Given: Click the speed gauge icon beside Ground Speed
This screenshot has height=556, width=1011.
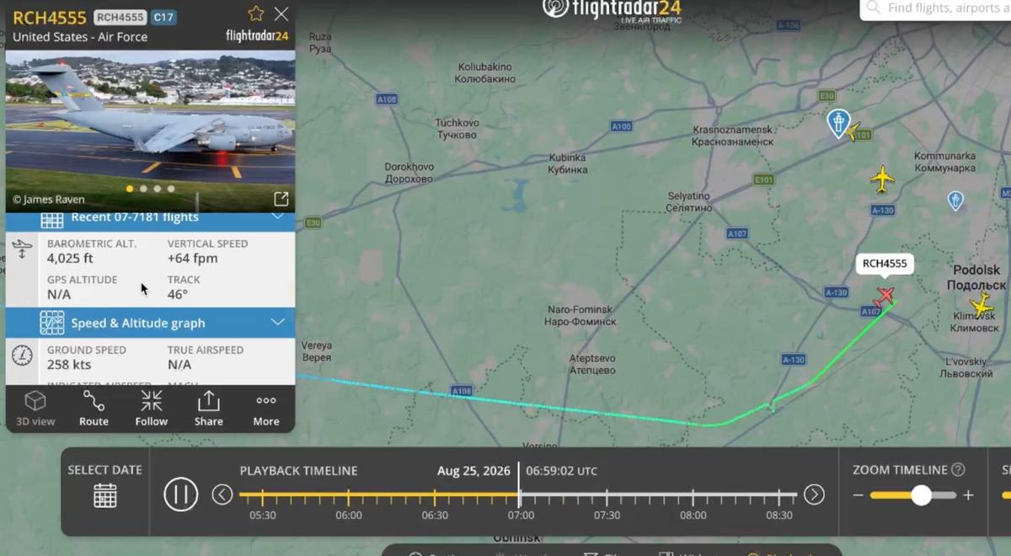Looking at the screenshot, I should pyautogui.click(x=23, y=356).
